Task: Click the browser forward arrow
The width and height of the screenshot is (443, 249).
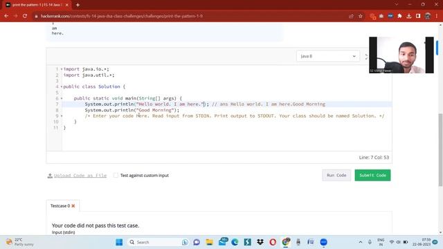Action: [15, 16]
